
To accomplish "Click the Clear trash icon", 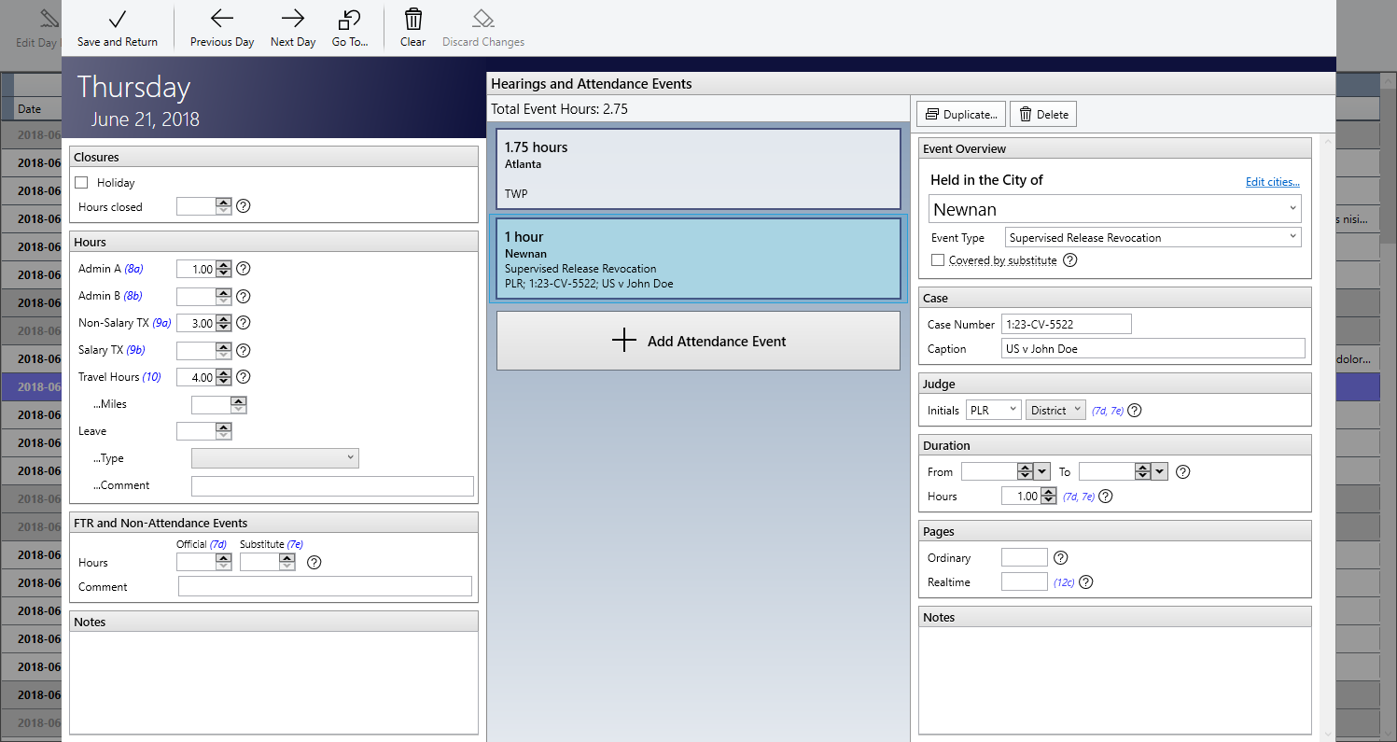I will (x=412, y=20).
